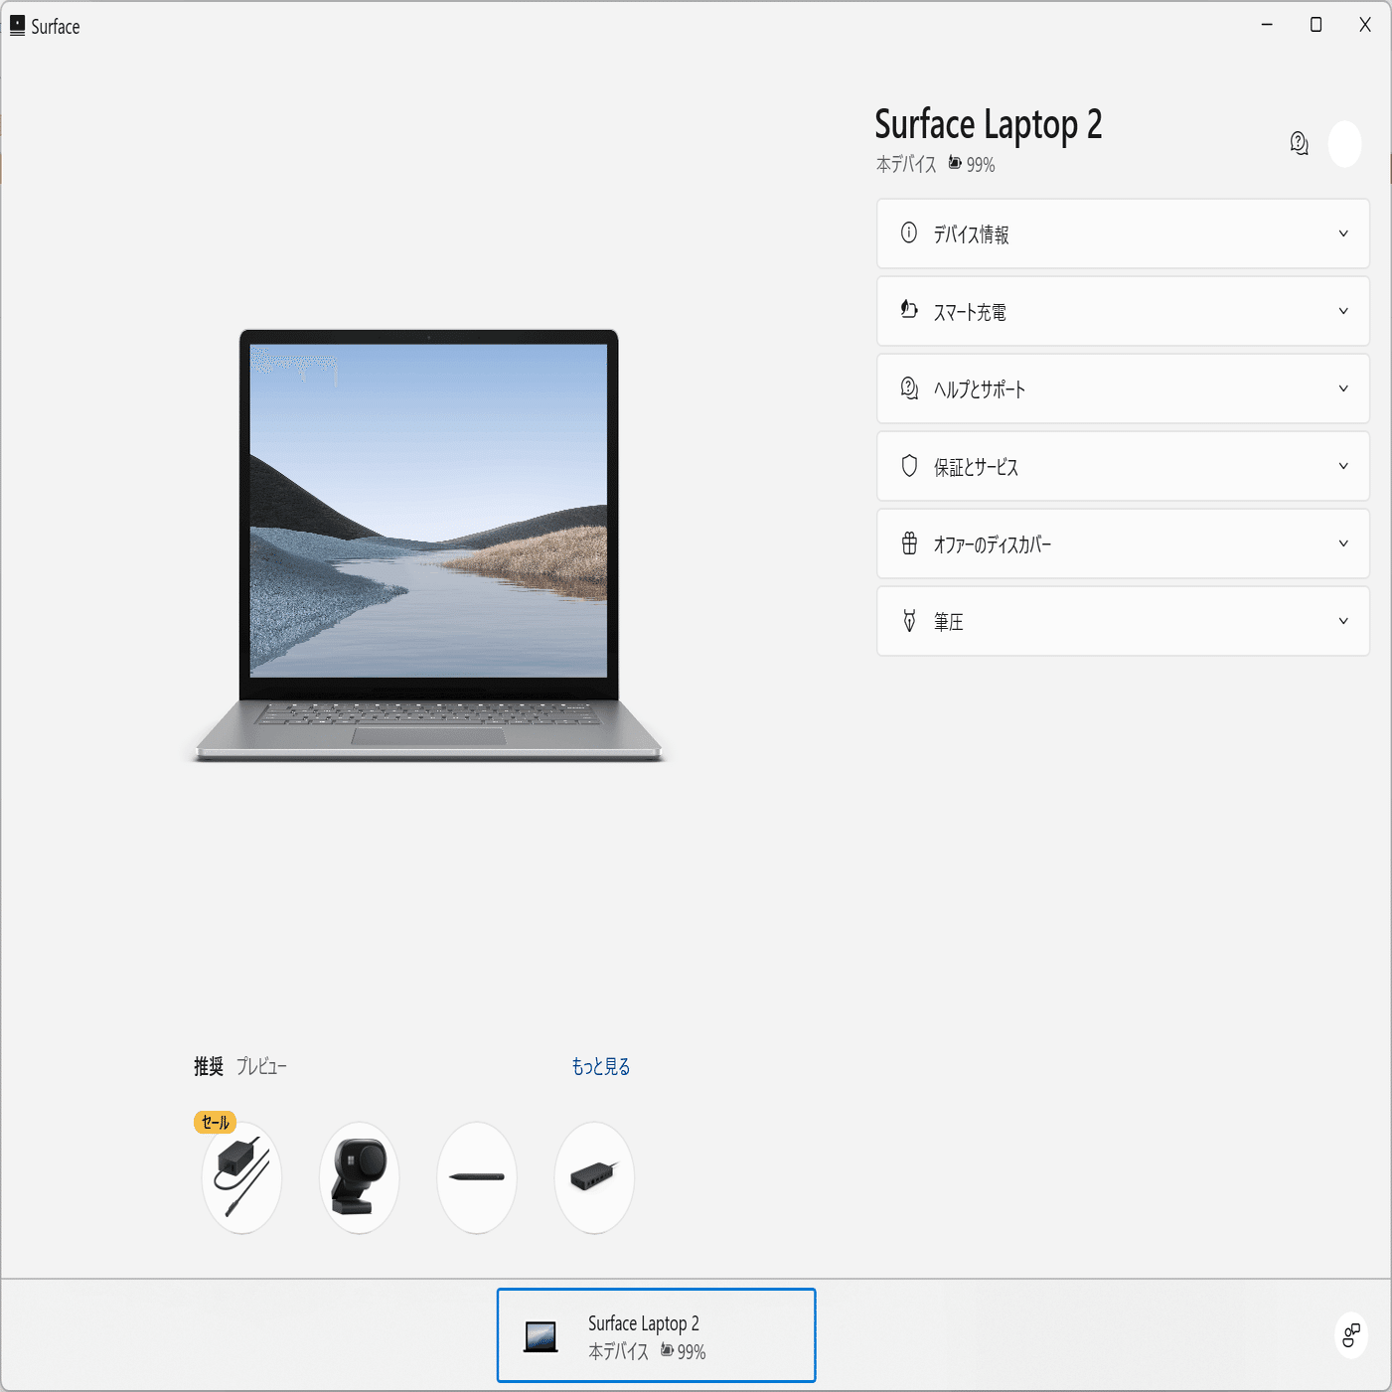Viewport: 1392px width, 1392px height.
Task: Click the power adapter with セール badge
Action: tap(241, 1176)
